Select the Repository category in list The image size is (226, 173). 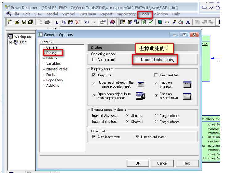(x=55, y=80)
